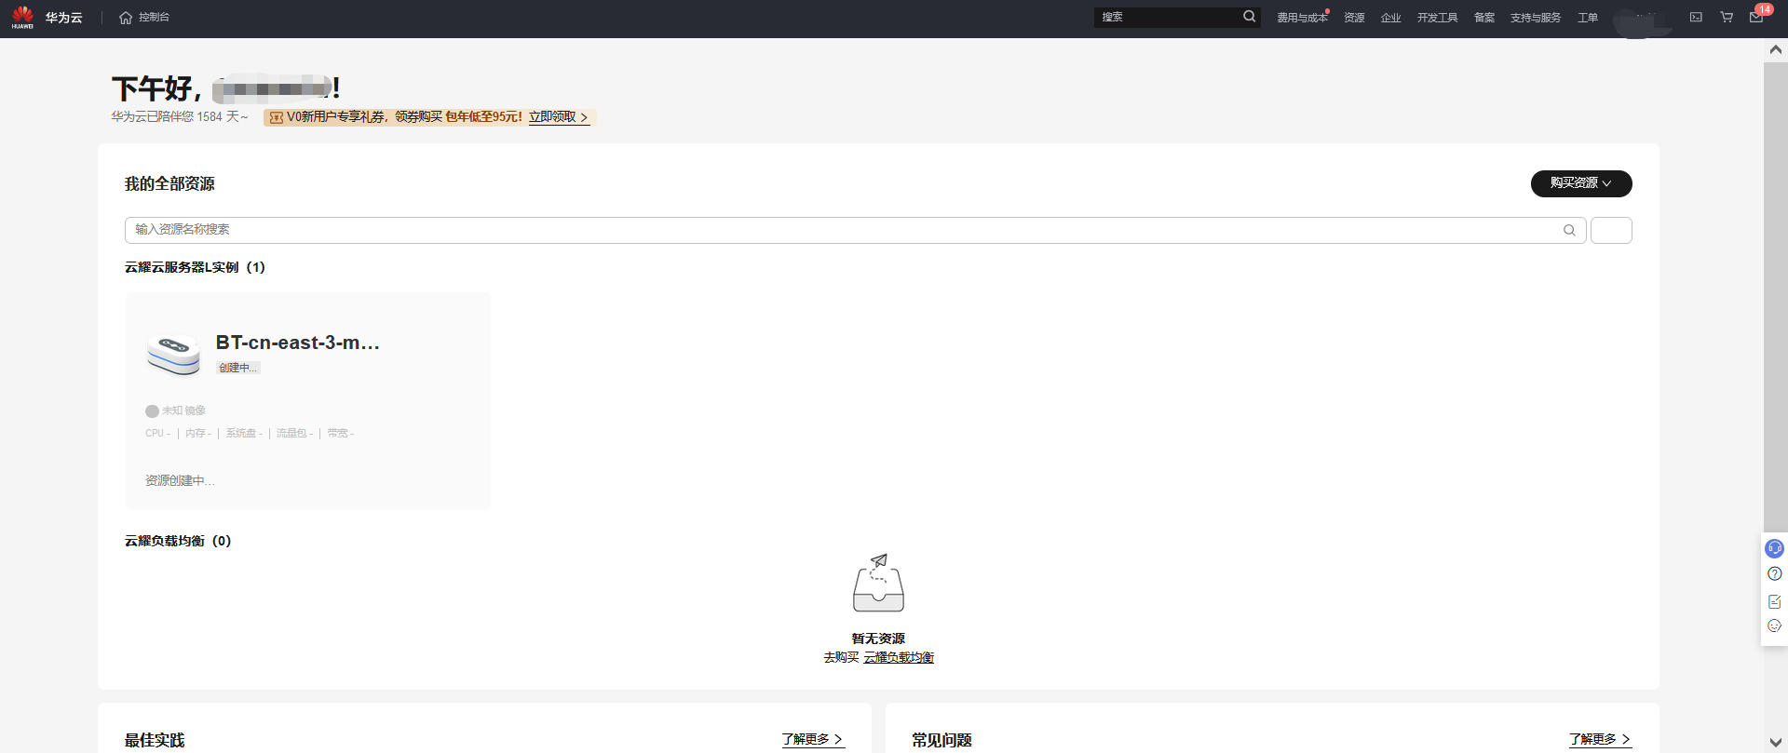Expand the 购买资源 dropdown button

1581,183
